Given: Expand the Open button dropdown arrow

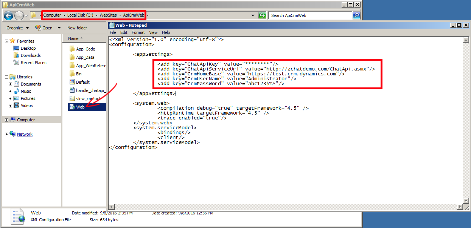Looking at the screenshot, I should [x=59, y=28].
